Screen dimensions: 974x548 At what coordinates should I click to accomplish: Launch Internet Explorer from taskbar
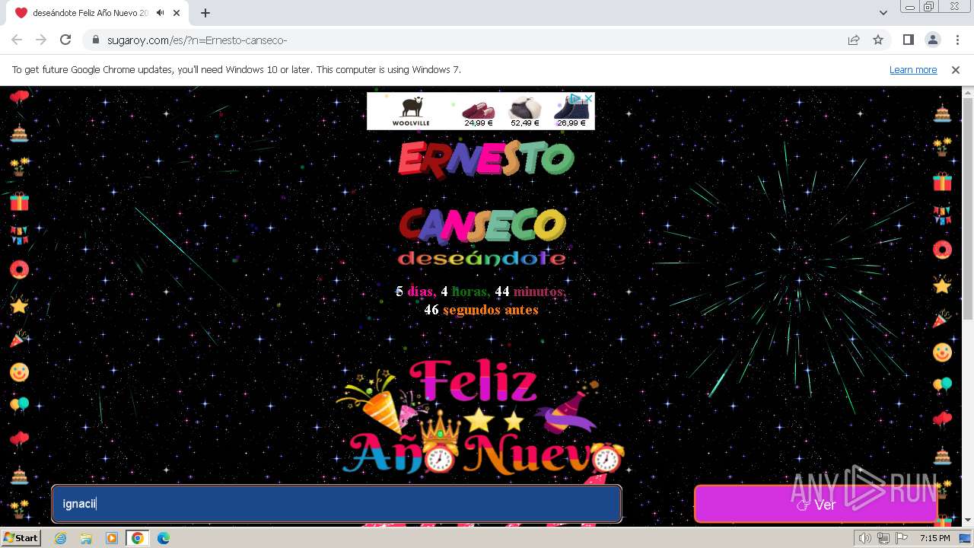[61, 538]
